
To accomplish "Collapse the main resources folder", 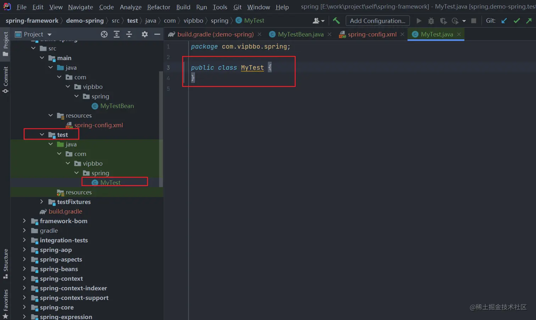I will 51,116.
